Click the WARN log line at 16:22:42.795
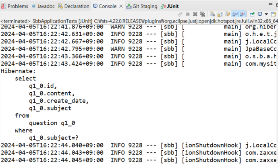Screen dimensions: 278x164 click(139, 49)
